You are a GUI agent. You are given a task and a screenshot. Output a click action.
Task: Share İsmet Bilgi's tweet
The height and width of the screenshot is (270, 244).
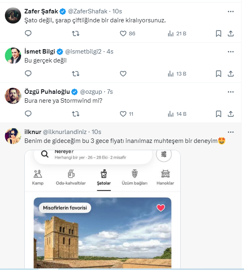(x=231, y=73)
